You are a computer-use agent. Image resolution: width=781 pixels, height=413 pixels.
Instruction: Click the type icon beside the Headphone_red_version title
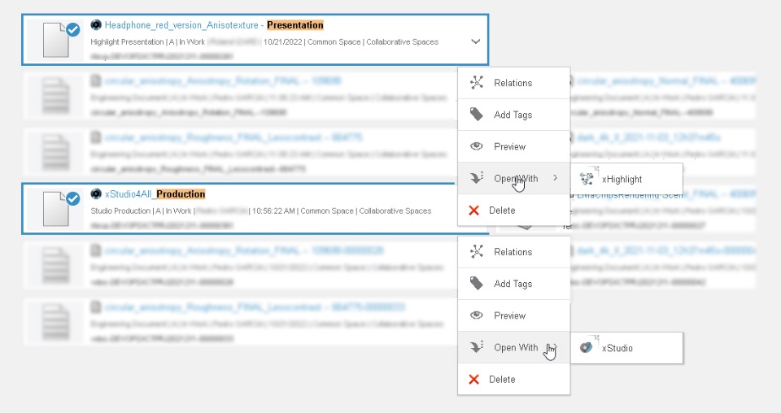point(96,25)
